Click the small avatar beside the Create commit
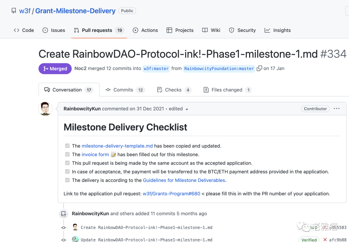Image resolution: width=349 pixels, height=242 pixels. pyautogui.click(x=75, y=227)
